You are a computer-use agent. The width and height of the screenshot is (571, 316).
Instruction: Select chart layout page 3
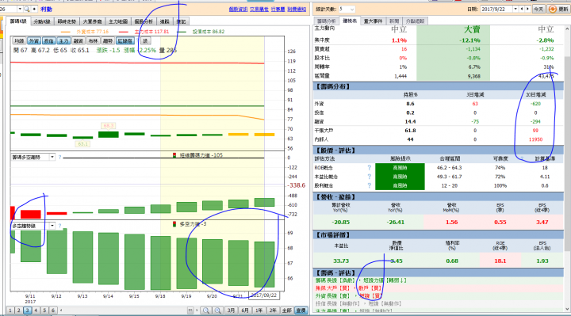[x=27, y=310]
